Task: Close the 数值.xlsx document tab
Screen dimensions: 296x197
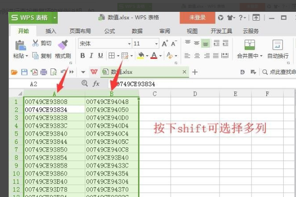Action: (185, 72)
